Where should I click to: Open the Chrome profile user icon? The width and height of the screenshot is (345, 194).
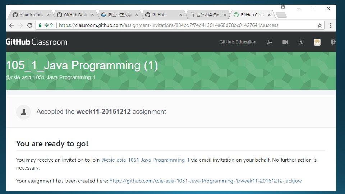tap(283, 7)
